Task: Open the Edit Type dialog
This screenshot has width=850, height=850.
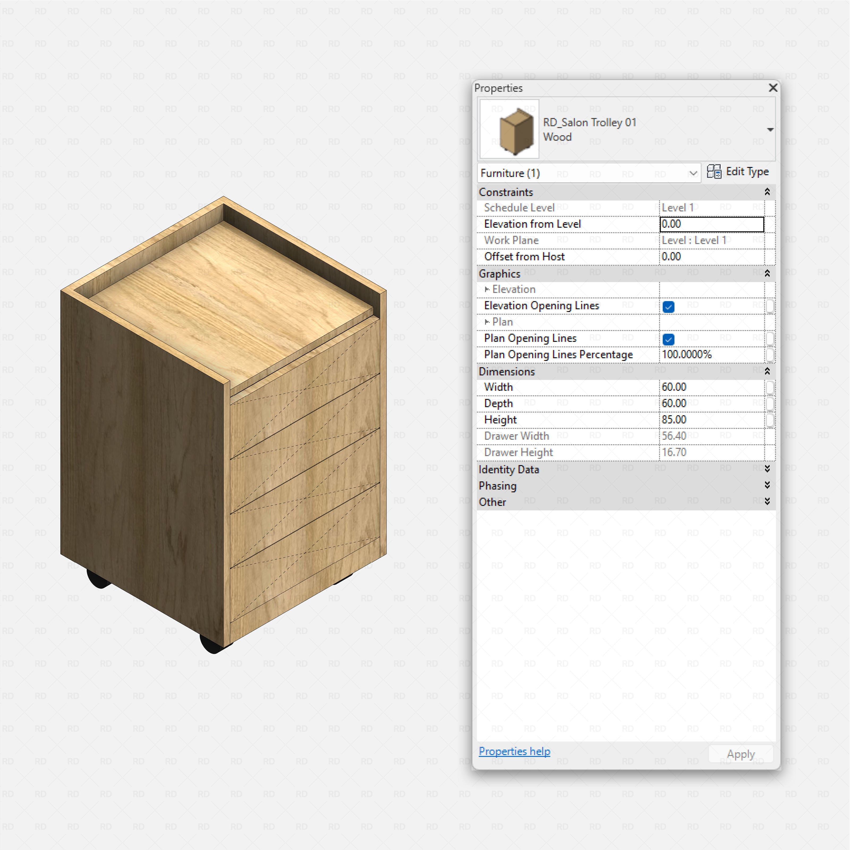Action: [x=738, y=172]
